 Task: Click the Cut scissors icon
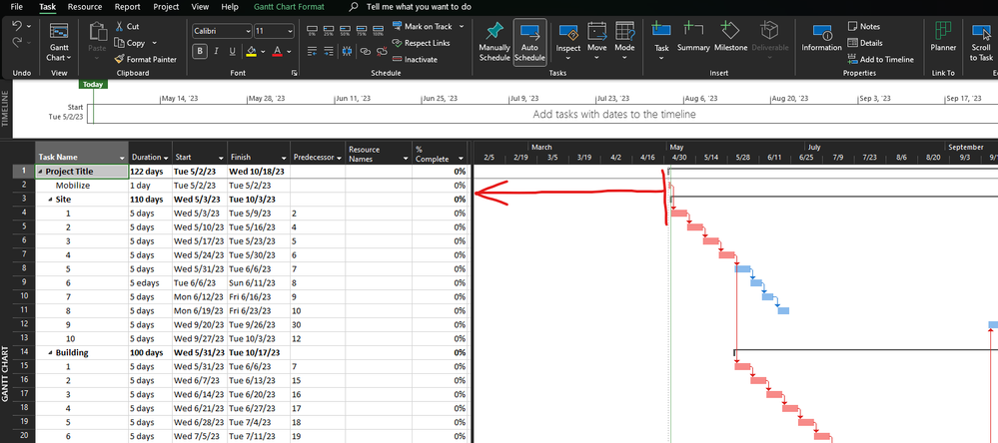point(119,26)
